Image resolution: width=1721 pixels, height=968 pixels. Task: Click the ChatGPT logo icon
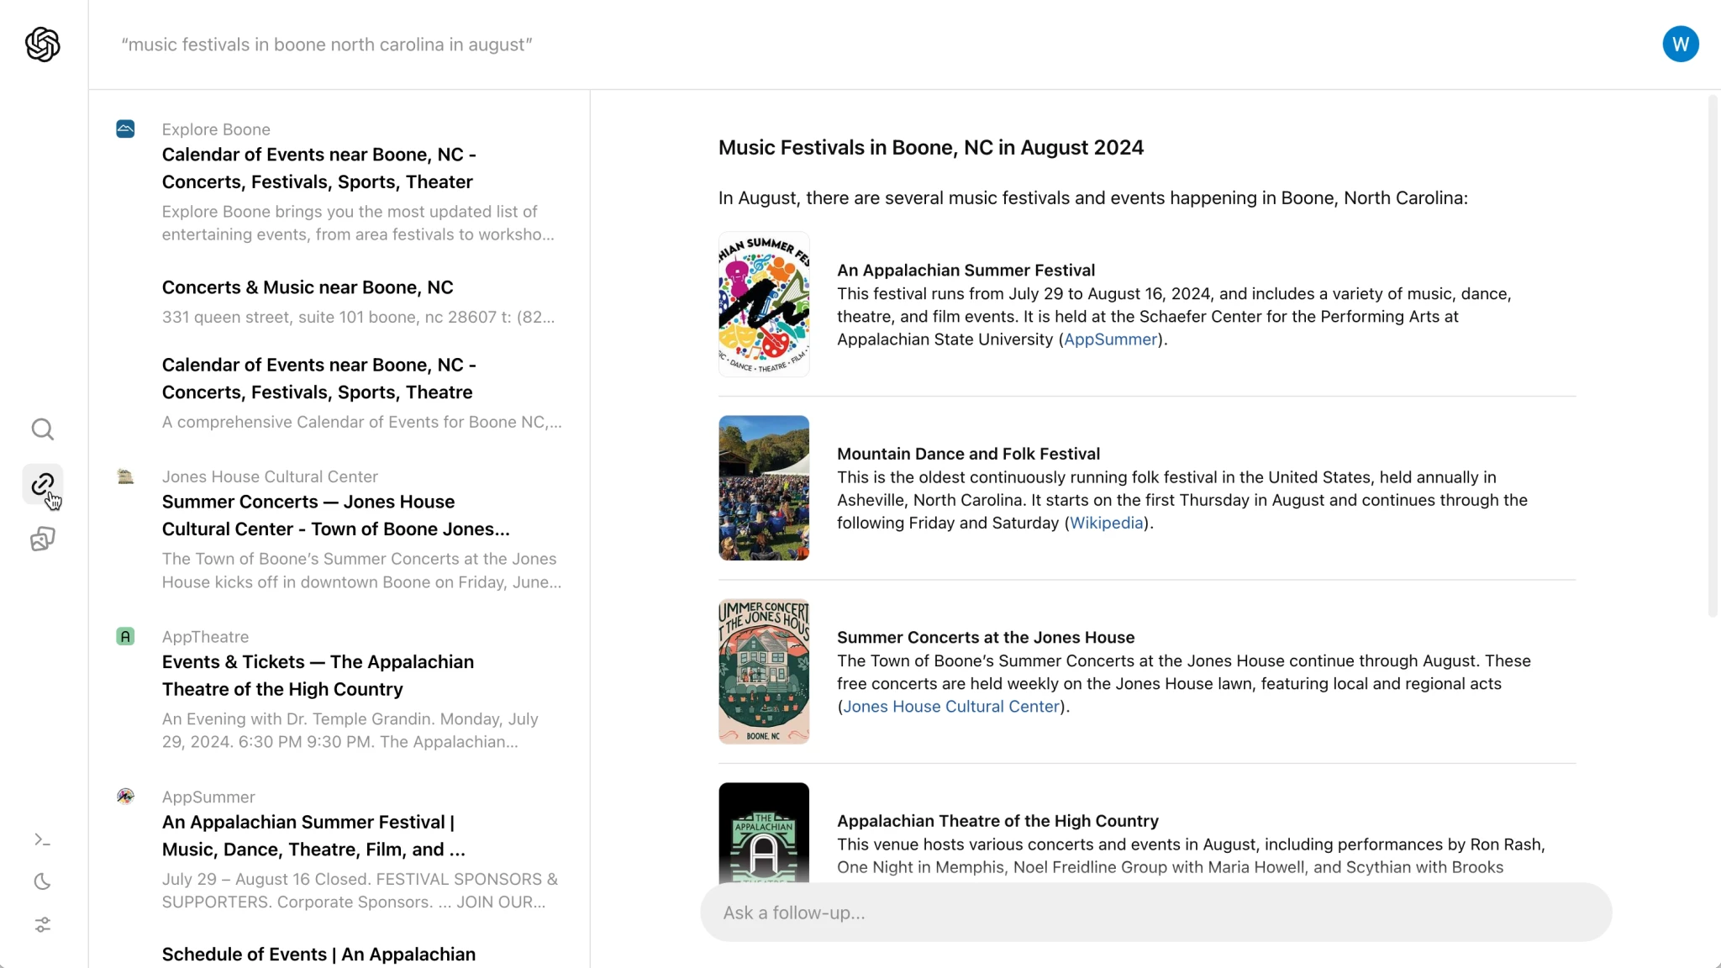click(41, 44)
